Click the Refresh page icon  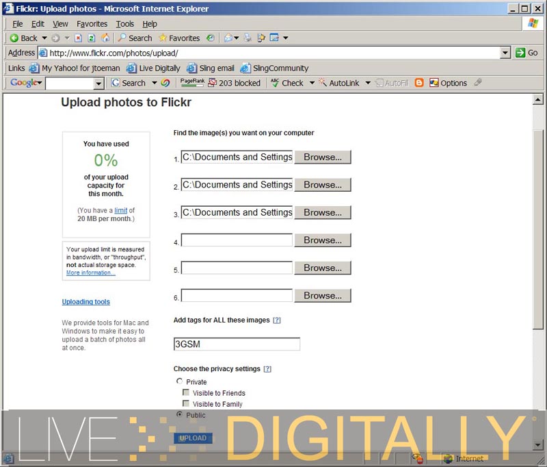[91, 38]
